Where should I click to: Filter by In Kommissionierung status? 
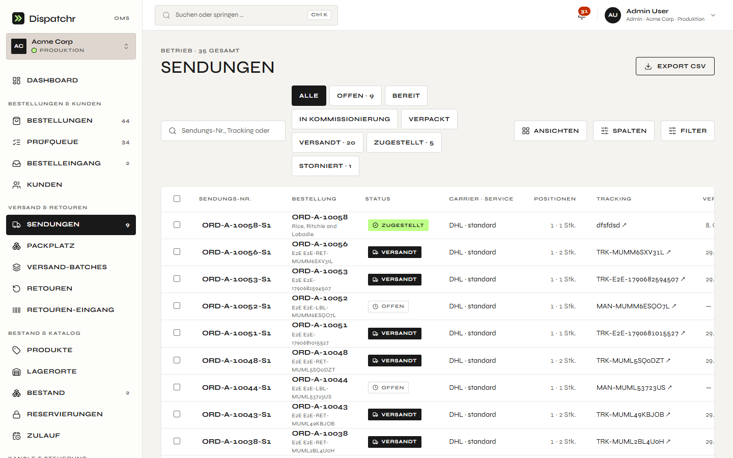tap(345, 119)
